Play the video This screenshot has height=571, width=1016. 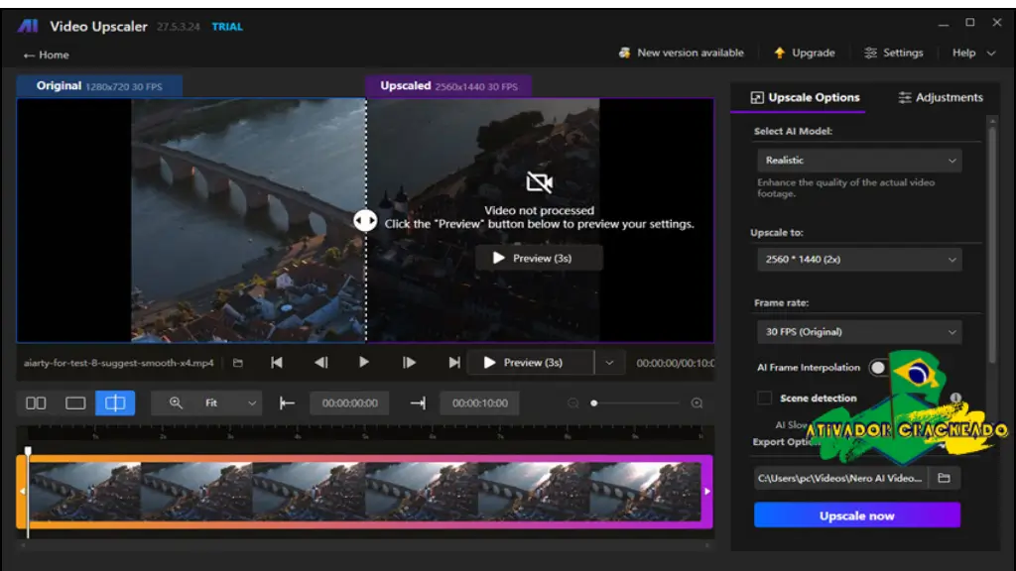(x=364, y=363)
